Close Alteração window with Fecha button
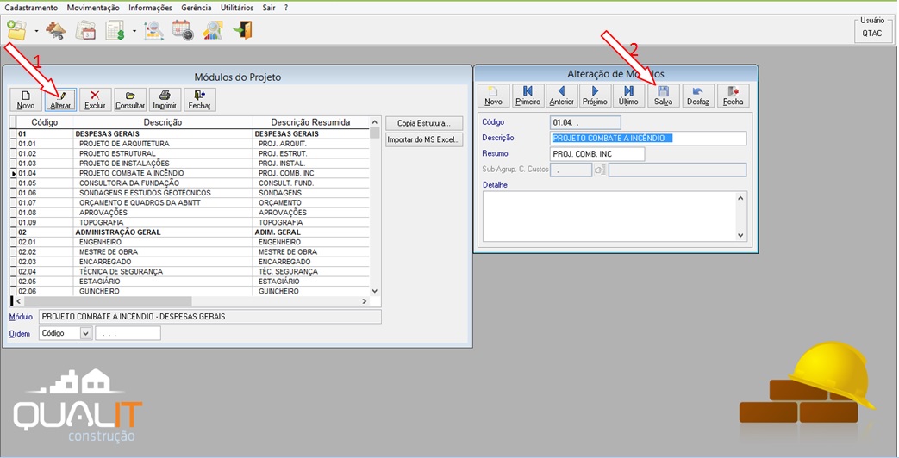Screen dimensions: 899x458 [734, 96]
